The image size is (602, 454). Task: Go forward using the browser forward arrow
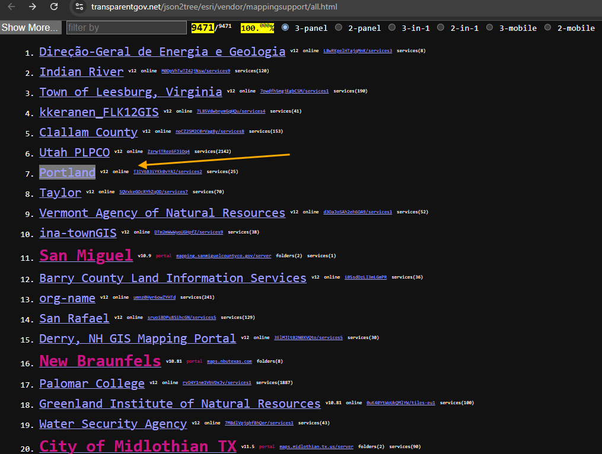(33, 7)
